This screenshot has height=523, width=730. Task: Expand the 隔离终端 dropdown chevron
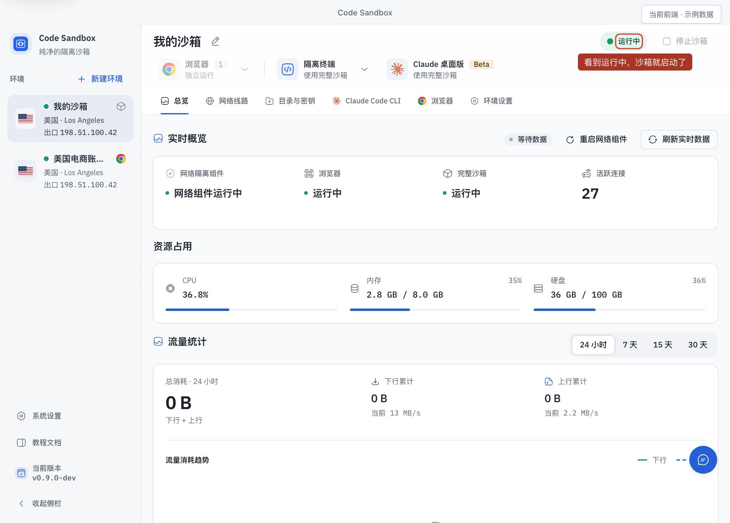tap(365, 69)
